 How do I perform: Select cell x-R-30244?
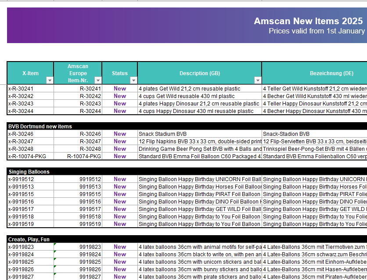point(30,111)
